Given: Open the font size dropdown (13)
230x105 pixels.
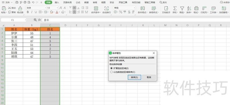Looking at the screenshot, I should (57, 8).
